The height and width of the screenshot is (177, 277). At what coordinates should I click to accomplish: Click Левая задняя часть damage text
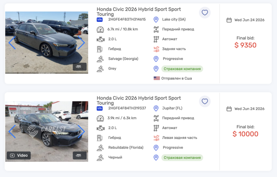click(179, 137)
